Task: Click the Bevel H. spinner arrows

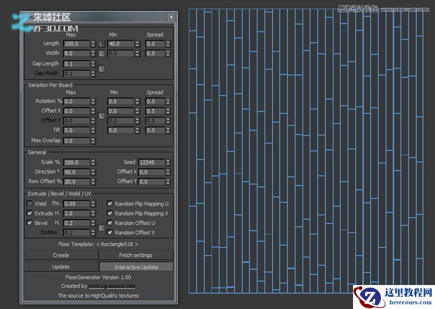Action: 93,223
